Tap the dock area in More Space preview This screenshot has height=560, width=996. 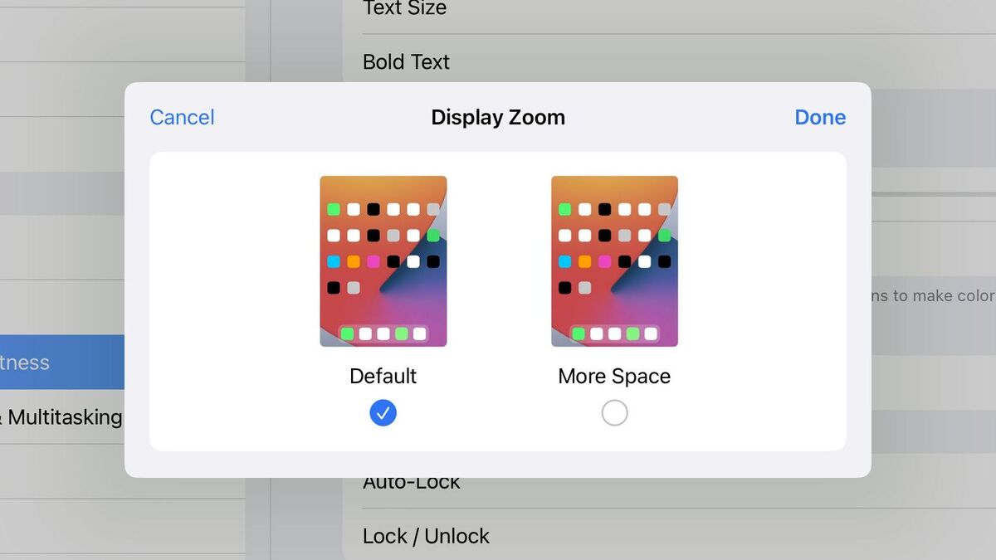pos(614,334)
